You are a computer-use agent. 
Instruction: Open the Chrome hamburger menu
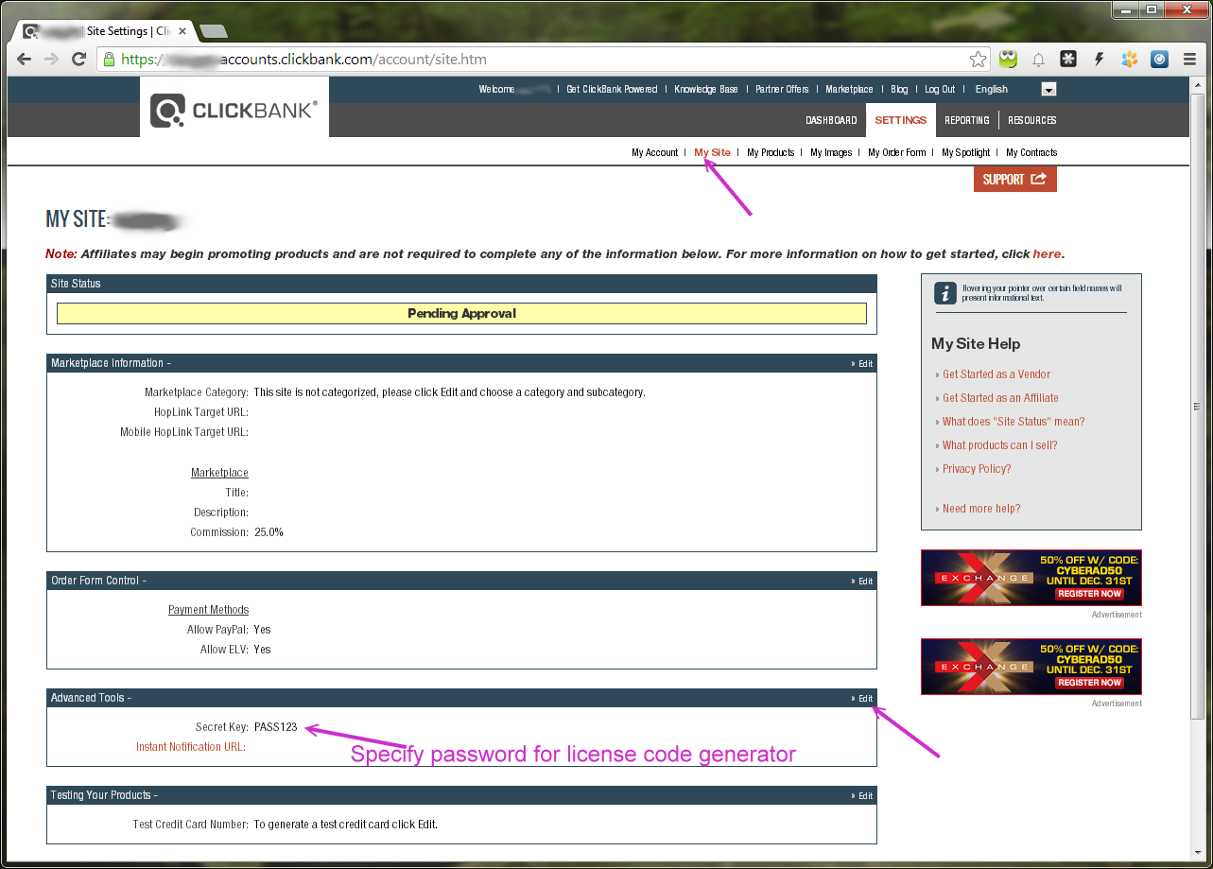(1189, 60)
